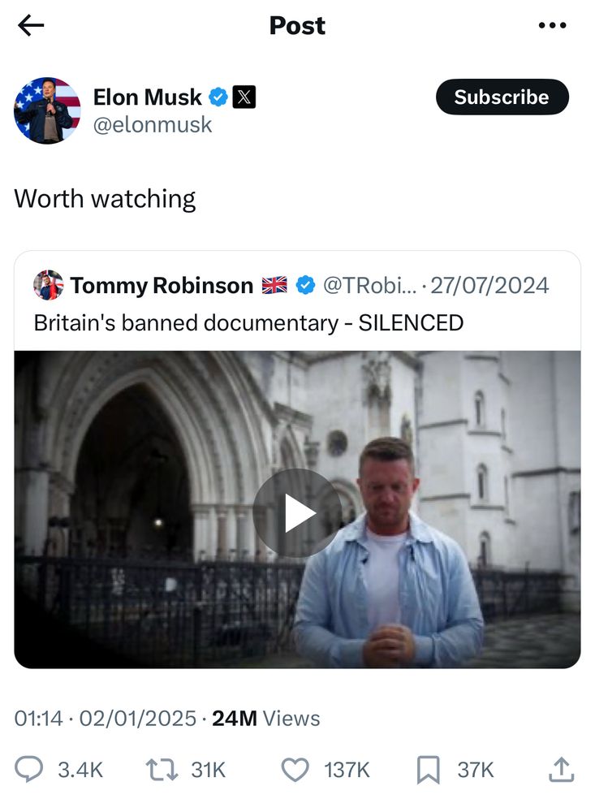Click the 01:14 · 02/01/2025 timestamp

105,719
